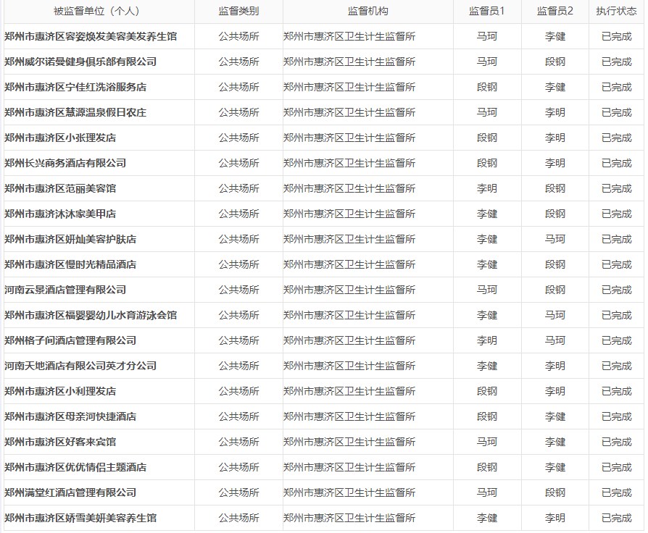Select 郑州市惠济区范丽美容馆 row name
The image size is (648, 533).
[x=60, y=188]
